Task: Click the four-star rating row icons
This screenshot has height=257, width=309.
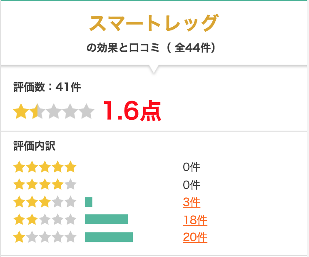Action: click(x=45, y=184)
